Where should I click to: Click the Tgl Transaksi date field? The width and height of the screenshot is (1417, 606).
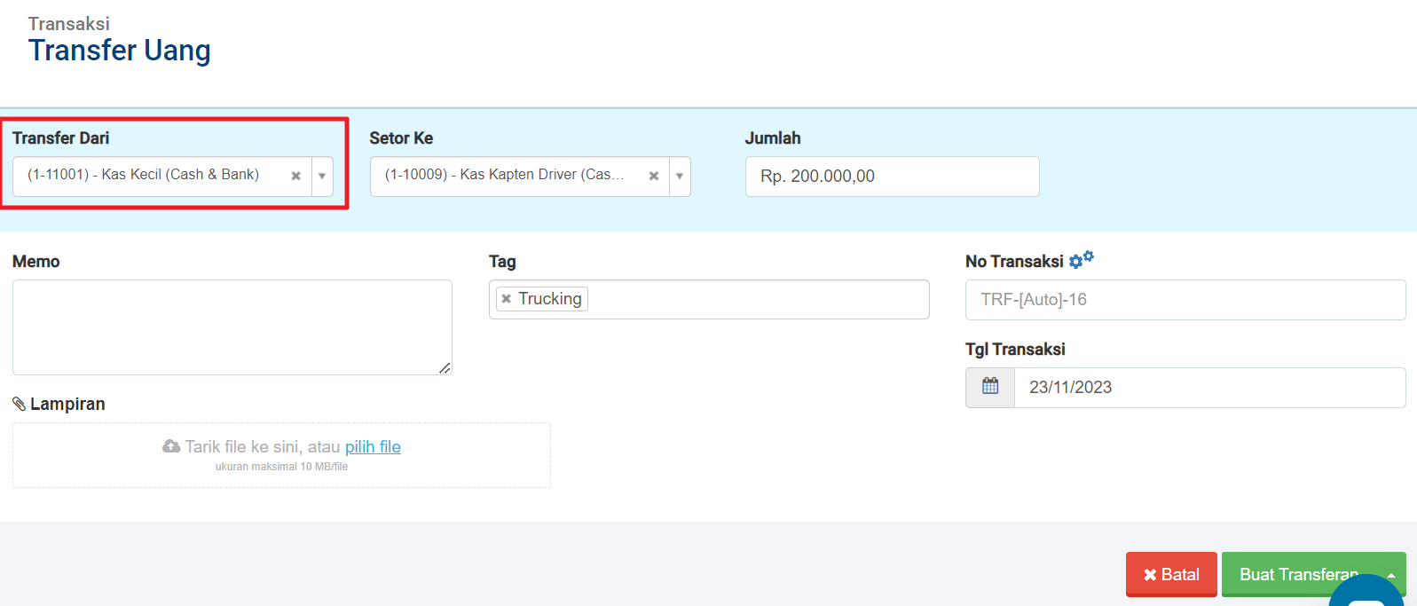(x=1208, y=388)
